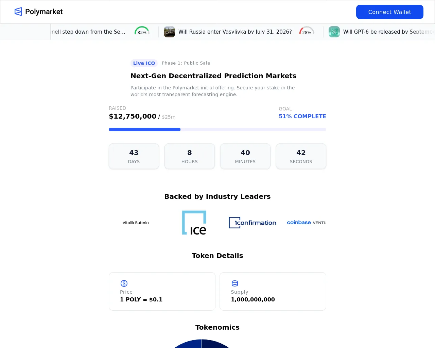Click the Live ICO badge
435x348 pixels.
(144, 63)
